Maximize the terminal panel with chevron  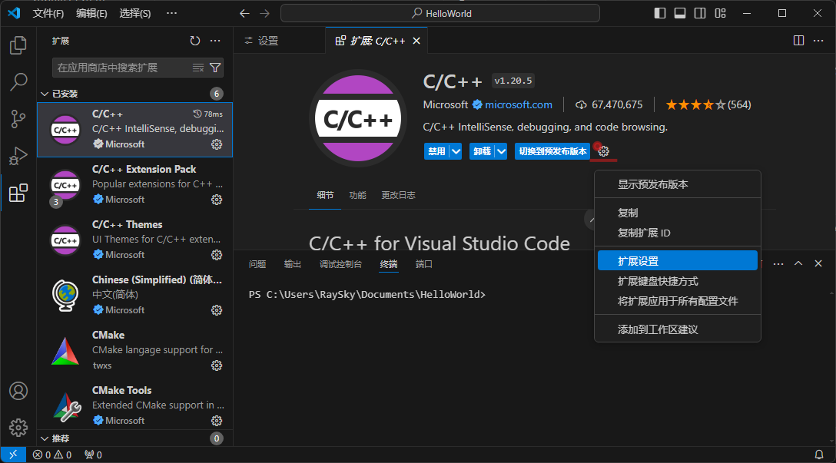tap(798, 263)
